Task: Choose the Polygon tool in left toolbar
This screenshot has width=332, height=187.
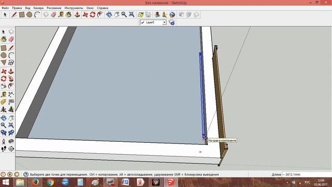Action: 4,62
